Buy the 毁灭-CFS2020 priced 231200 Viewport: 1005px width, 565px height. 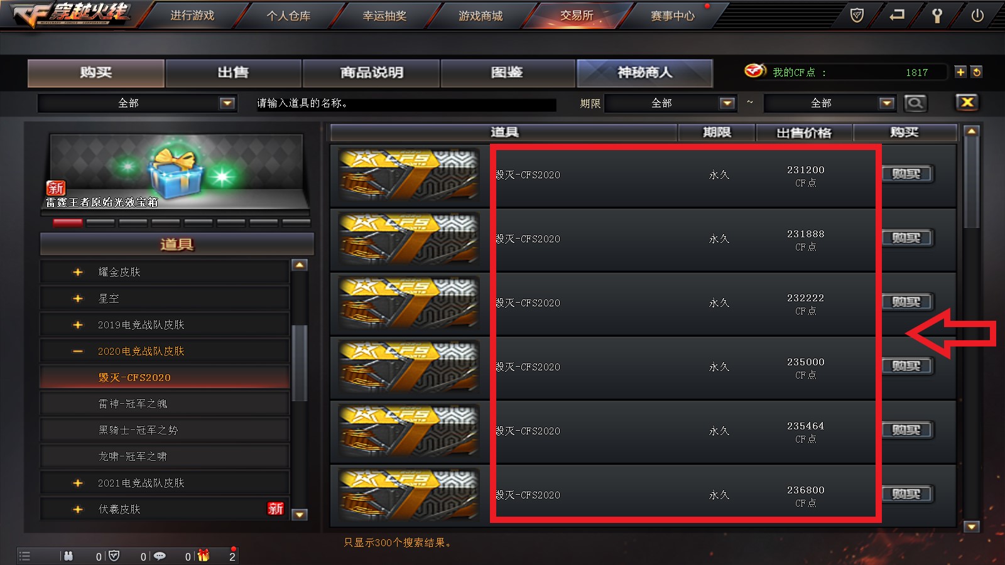tap(906, 174)
